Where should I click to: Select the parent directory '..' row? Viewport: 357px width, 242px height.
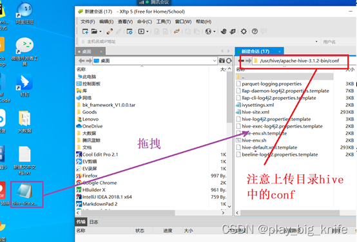tap(285, 77)
